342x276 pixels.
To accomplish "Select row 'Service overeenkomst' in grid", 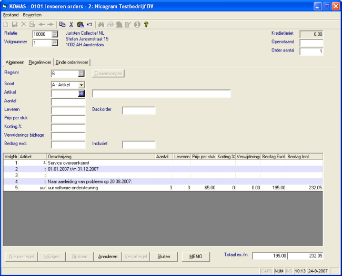I will [x=163, y=163].
